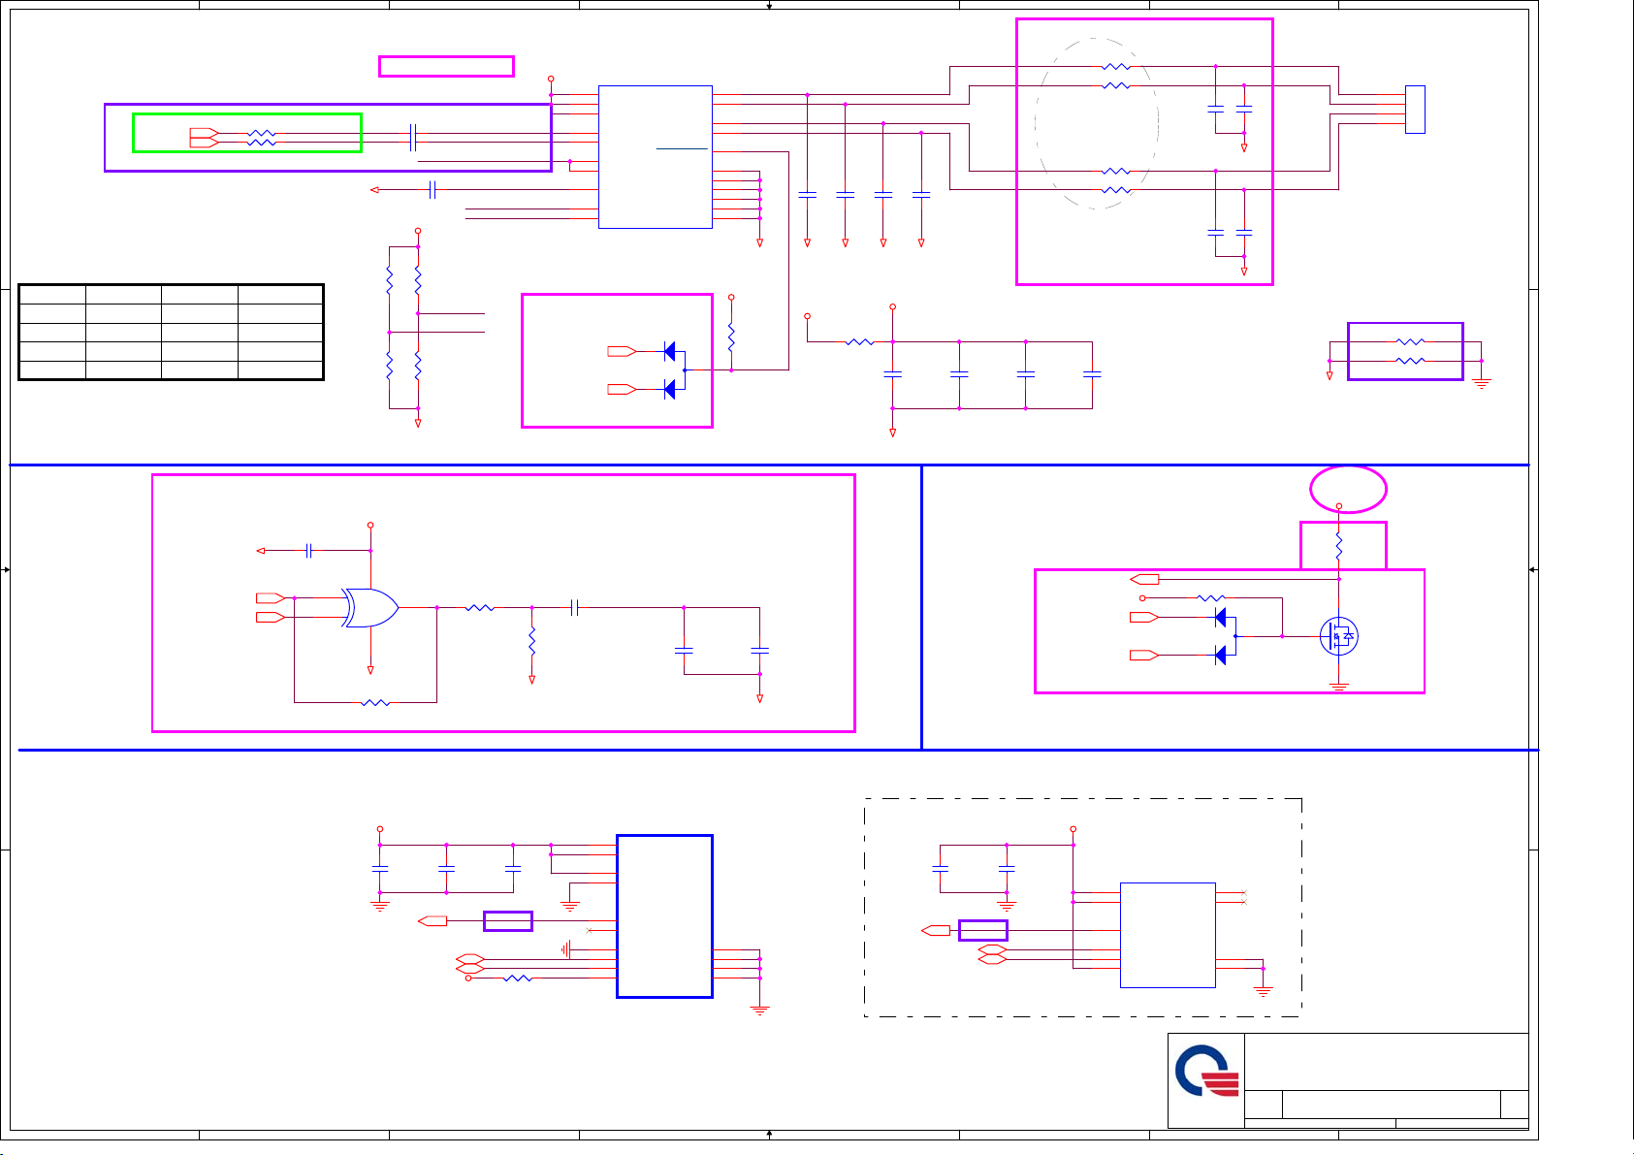The width and height of the screenshot is (1634, 1155).
Task: Click the magenta ellipse above the MOSFET circuit
Action: [x=1348, y=490]
